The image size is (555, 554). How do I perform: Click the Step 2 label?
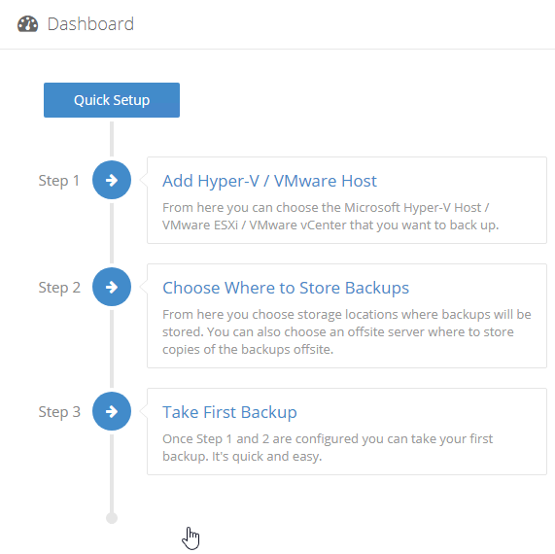coord(59,288)
